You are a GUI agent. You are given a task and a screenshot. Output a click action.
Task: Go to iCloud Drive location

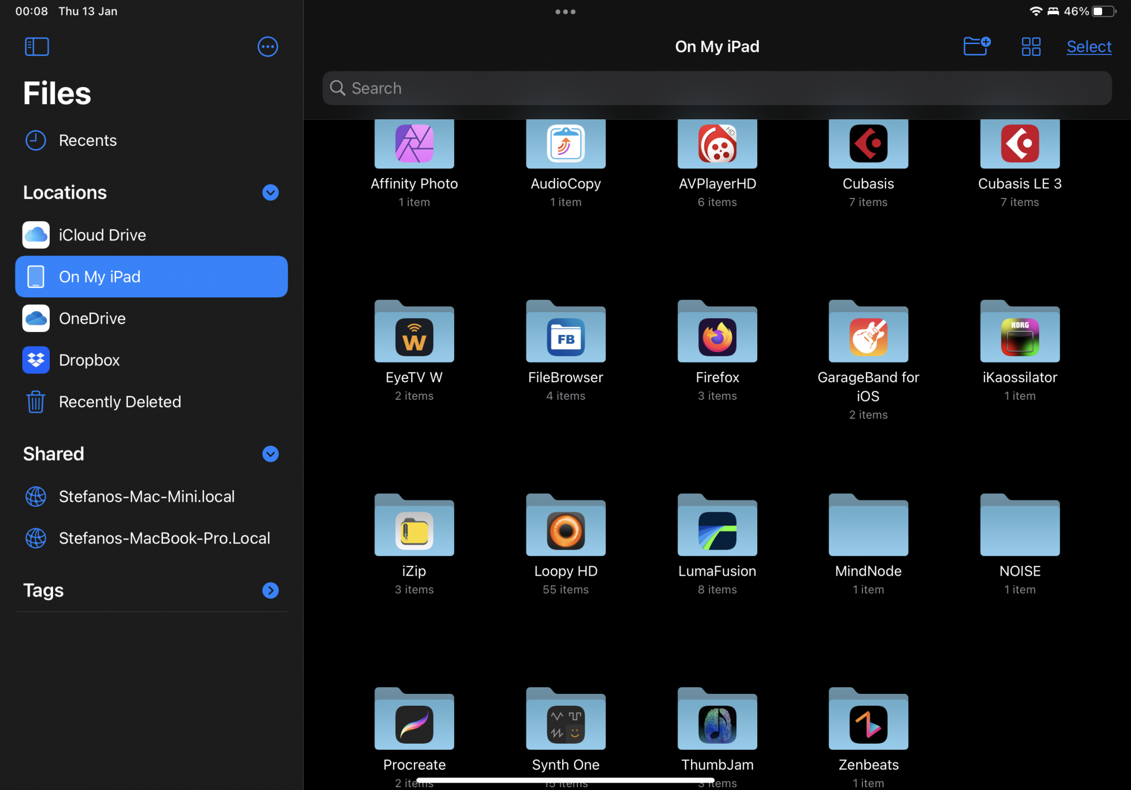(x=102, y=235)
